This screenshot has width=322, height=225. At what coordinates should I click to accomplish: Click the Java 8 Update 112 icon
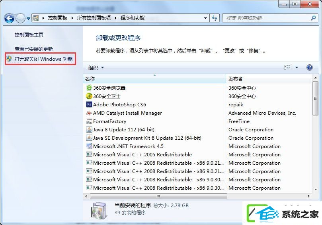89,129
